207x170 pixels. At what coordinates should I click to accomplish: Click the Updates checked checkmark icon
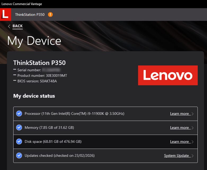tap(19, 155)
